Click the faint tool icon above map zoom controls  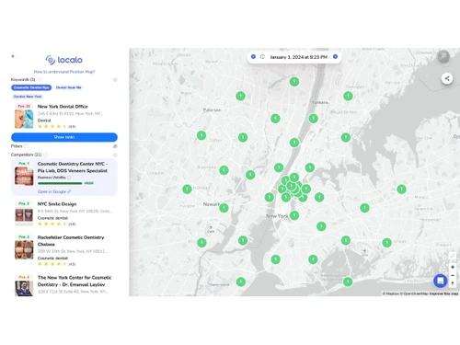pos(453,256)
